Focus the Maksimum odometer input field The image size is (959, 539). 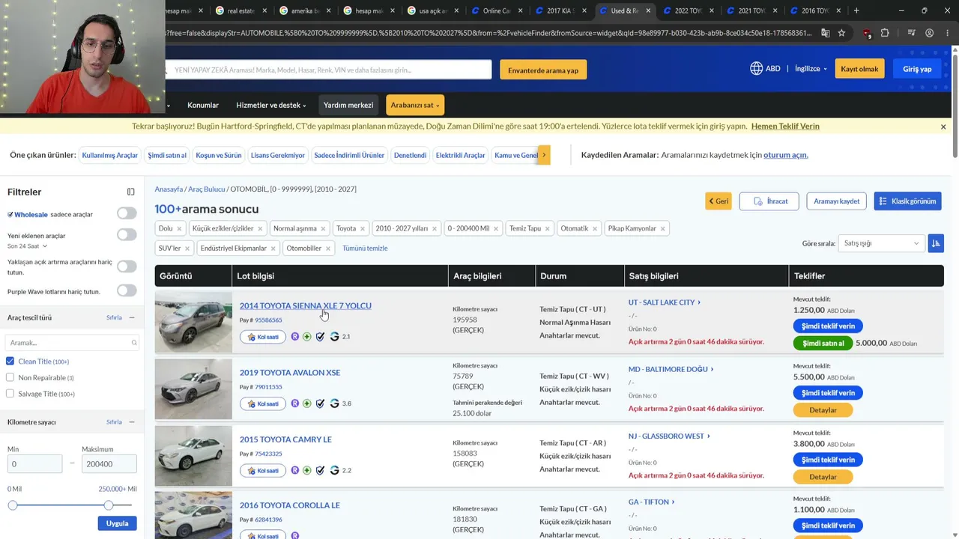109,464
